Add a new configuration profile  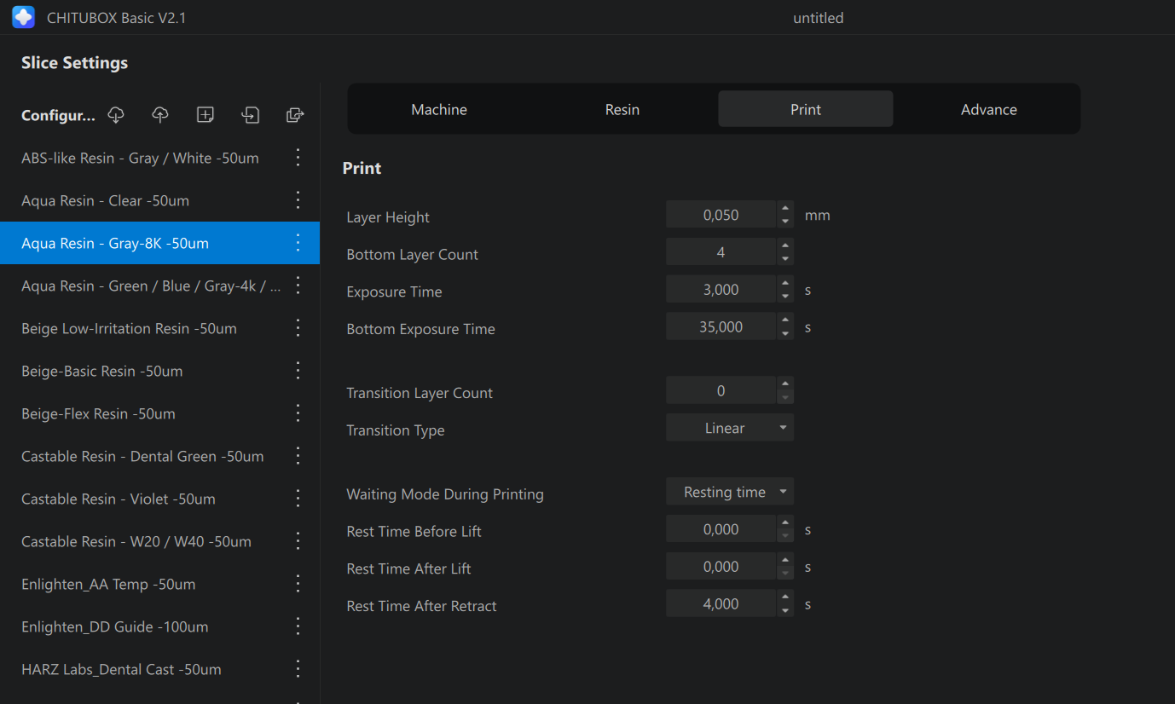coord(205,115)
